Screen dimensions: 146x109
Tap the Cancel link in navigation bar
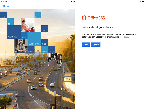pyautogui.click(x=7, y=6)
